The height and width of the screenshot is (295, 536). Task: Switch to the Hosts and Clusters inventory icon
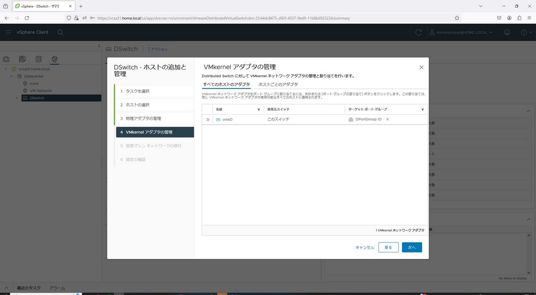6,59
